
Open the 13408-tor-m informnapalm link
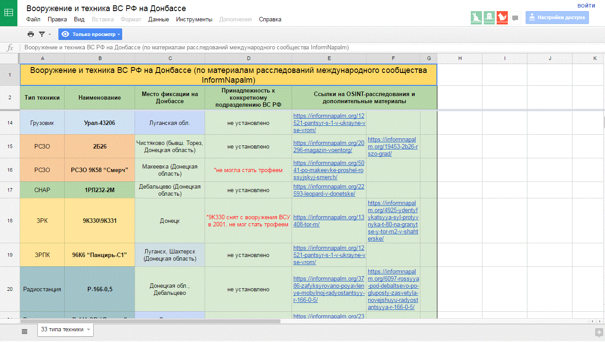(329, 221)
